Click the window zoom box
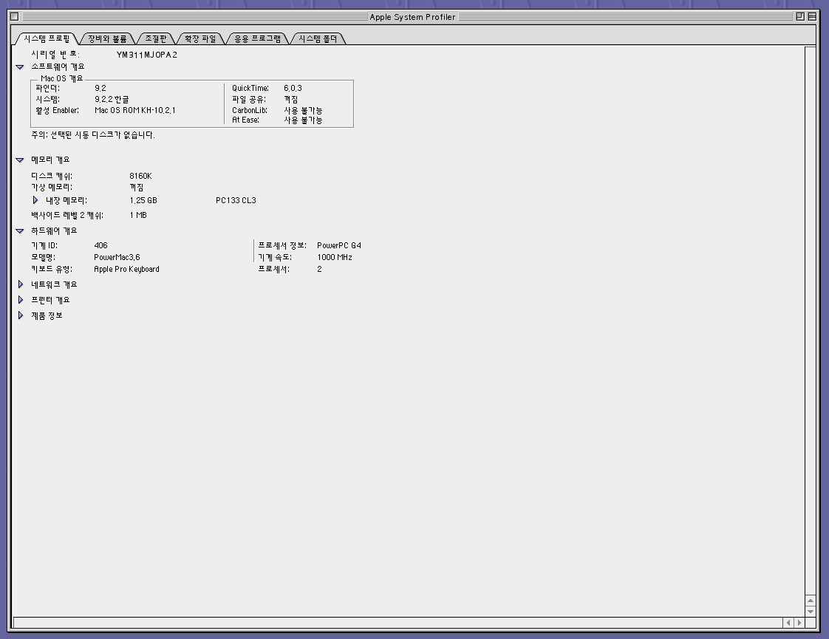 [800, 17]
